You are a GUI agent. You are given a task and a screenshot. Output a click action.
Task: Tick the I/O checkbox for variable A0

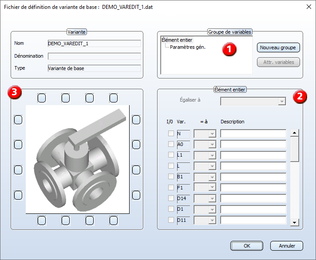pyautogui.click(x=171, y=144)
